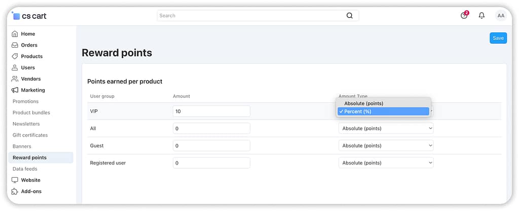Open Amount Type dropdown for Registered user
The height and width of the screenshot is (211, 519).
tap(386, 163)
